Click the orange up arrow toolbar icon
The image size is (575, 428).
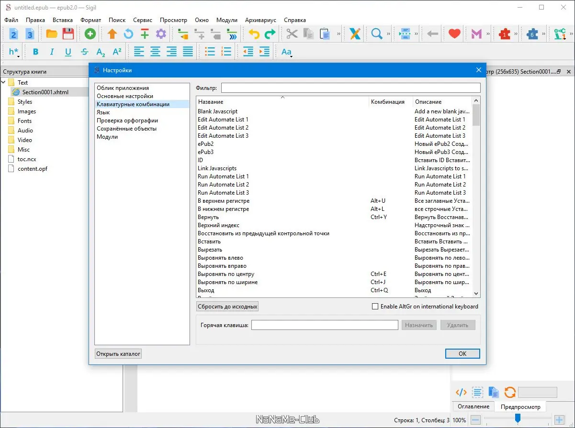tap(112, 34)
